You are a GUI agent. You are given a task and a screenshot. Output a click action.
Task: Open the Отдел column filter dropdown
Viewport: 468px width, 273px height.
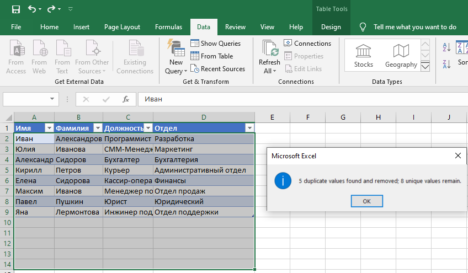point(248,128)
